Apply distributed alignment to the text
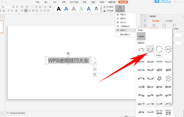 [x=37, y=11]
